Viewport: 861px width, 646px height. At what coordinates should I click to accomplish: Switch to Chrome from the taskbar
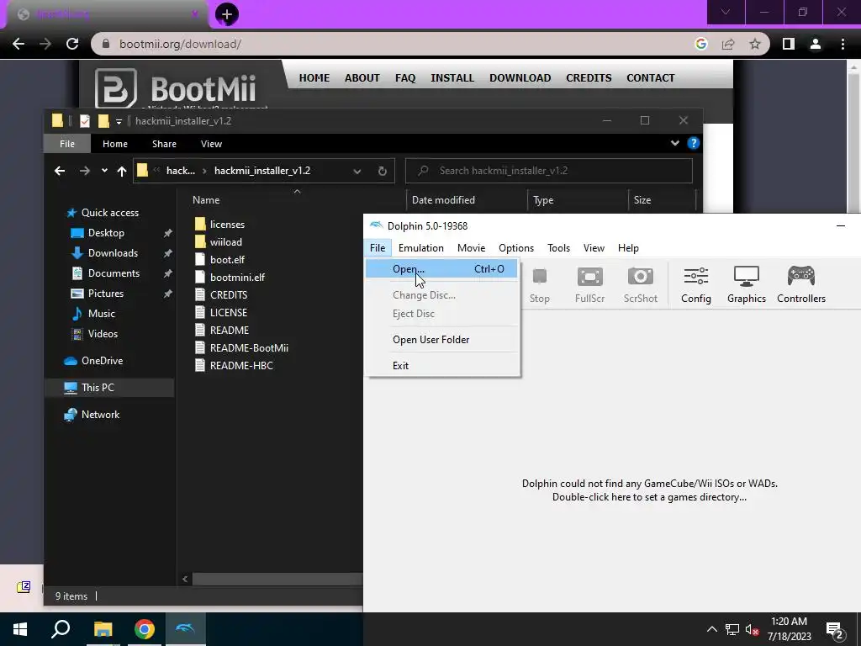[x=144, y=629]
